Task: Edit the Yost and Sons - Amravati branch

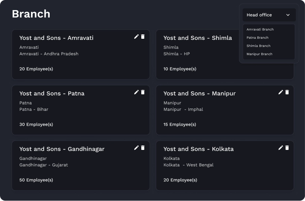Action: [x=136, y=37]
